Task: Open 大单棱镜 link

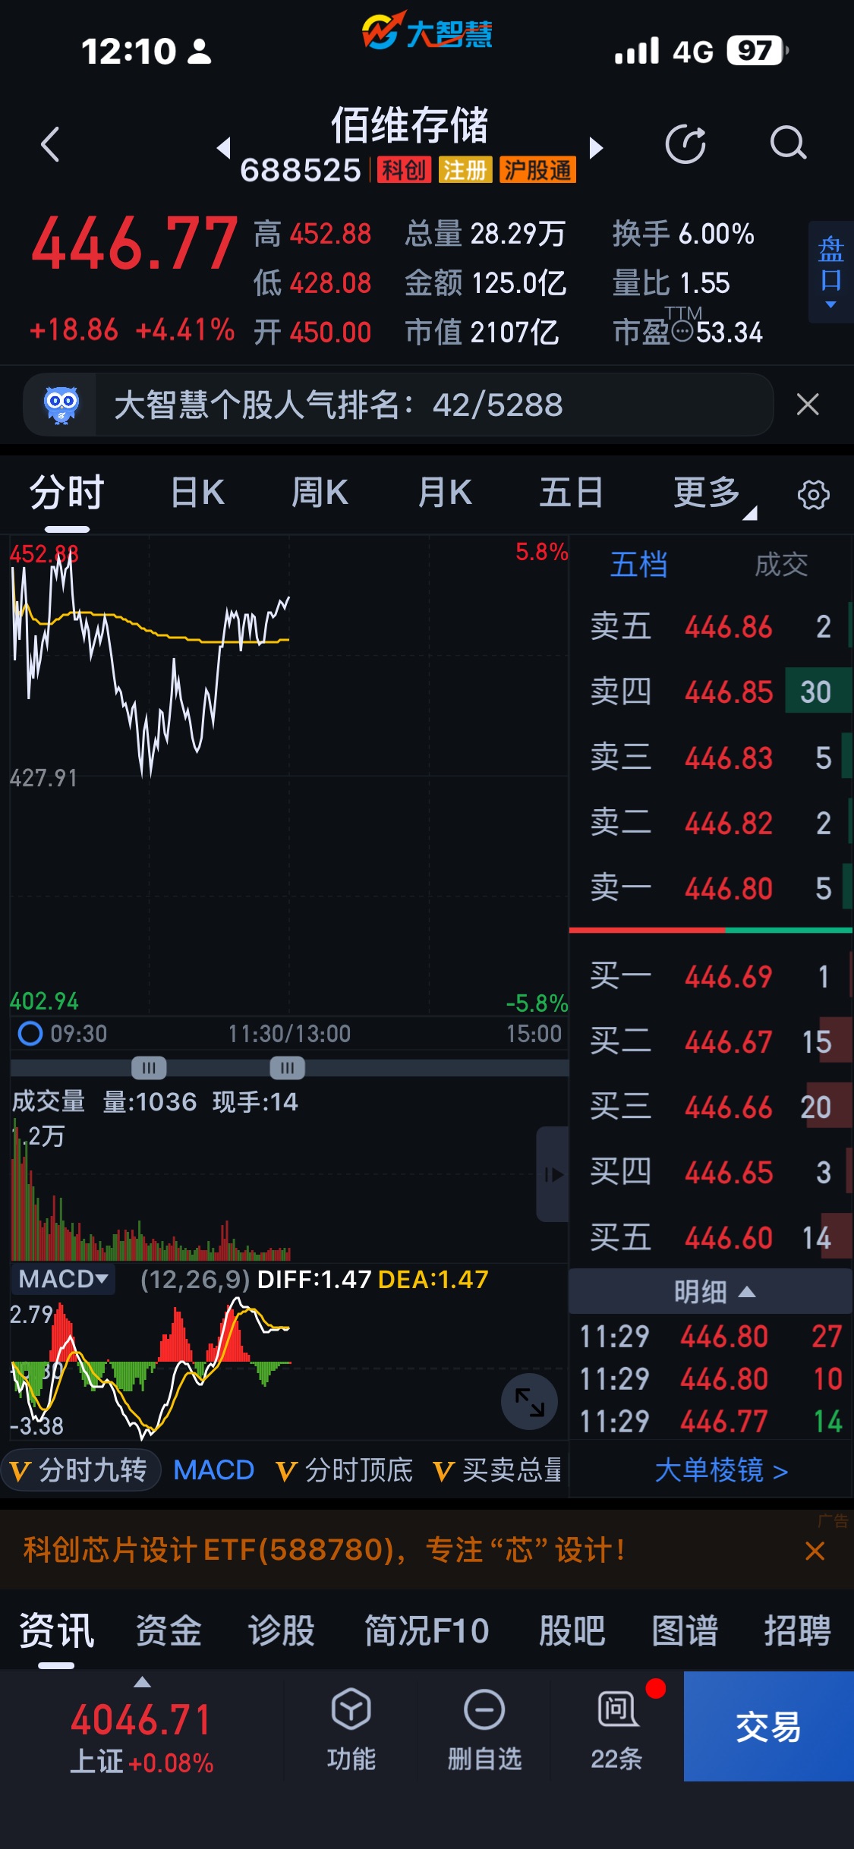Action: tap(721, 1471)
